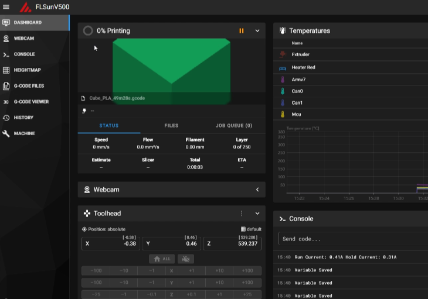Pause the current print job
The image size is (428, 299).
click(x=241, y=31)
